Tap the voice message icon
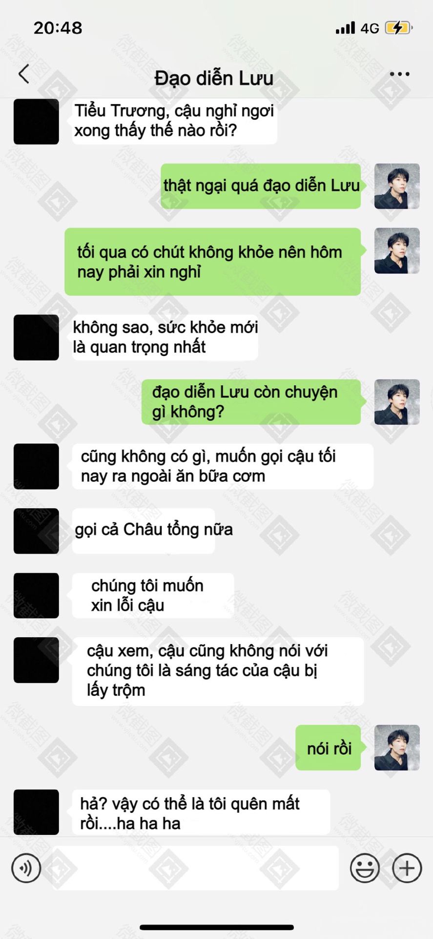The width and height of the screenshot is (433, 939). coord(26,868)
